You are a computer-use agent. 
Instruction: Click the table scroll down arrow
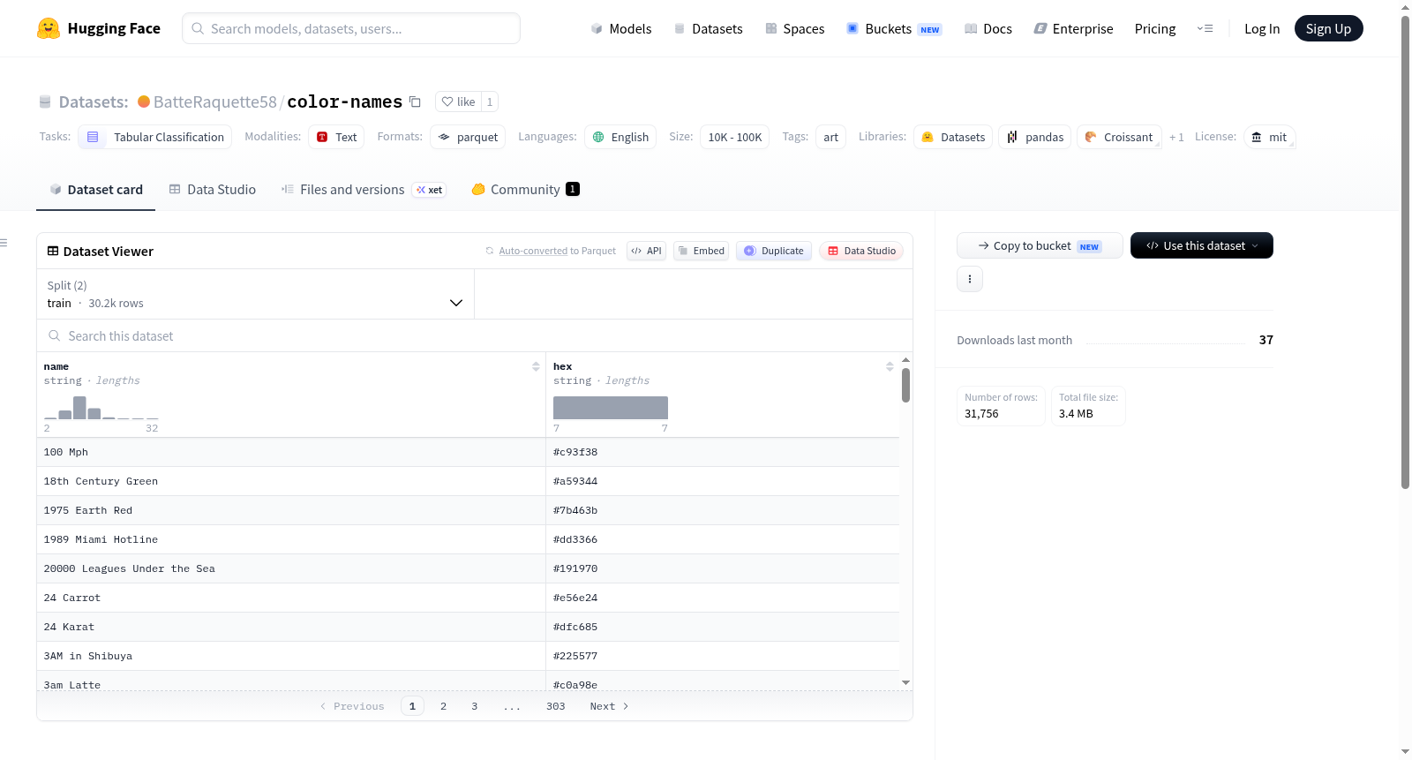(x=905, y=682)
